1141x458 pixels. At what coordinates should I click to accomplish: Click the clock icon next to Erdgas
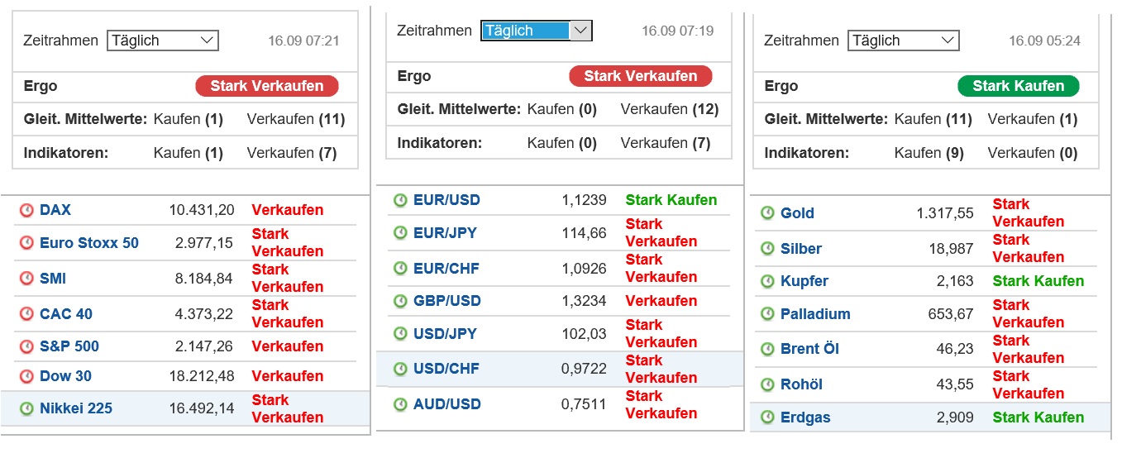(767, 417)
